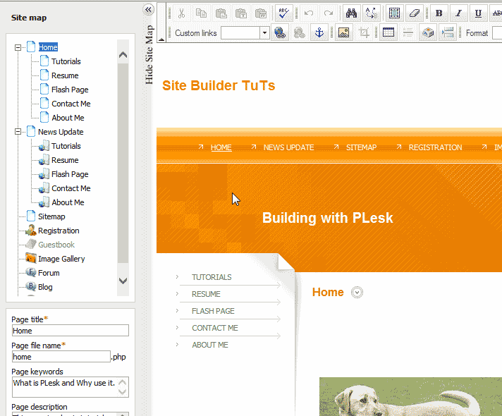Screen dimensions: 502x416
Task: Open Find with the binoculars icon
Action: tap(350, 13)
